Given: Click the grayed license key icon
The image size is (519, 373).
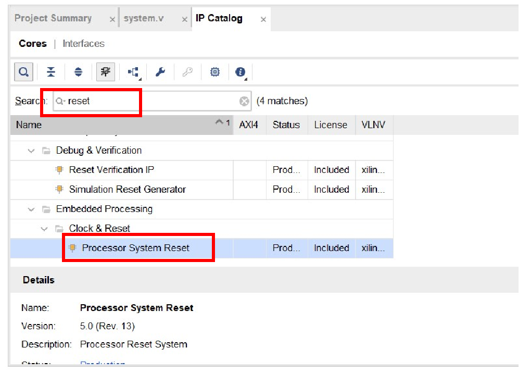Looking at the screenshot, I should tap(187, 72).
